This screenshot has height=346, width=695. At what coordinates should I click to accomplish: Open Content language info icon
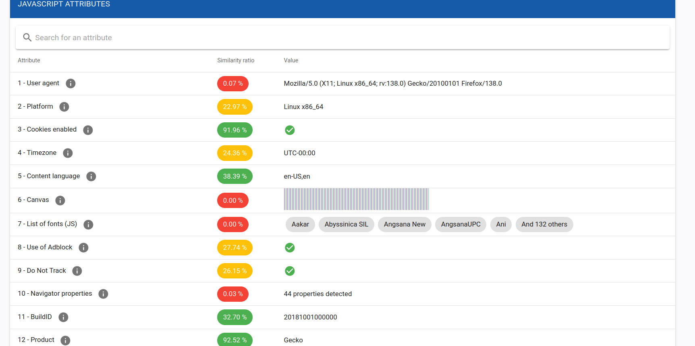pyautogui.click(x=91, y=176)
